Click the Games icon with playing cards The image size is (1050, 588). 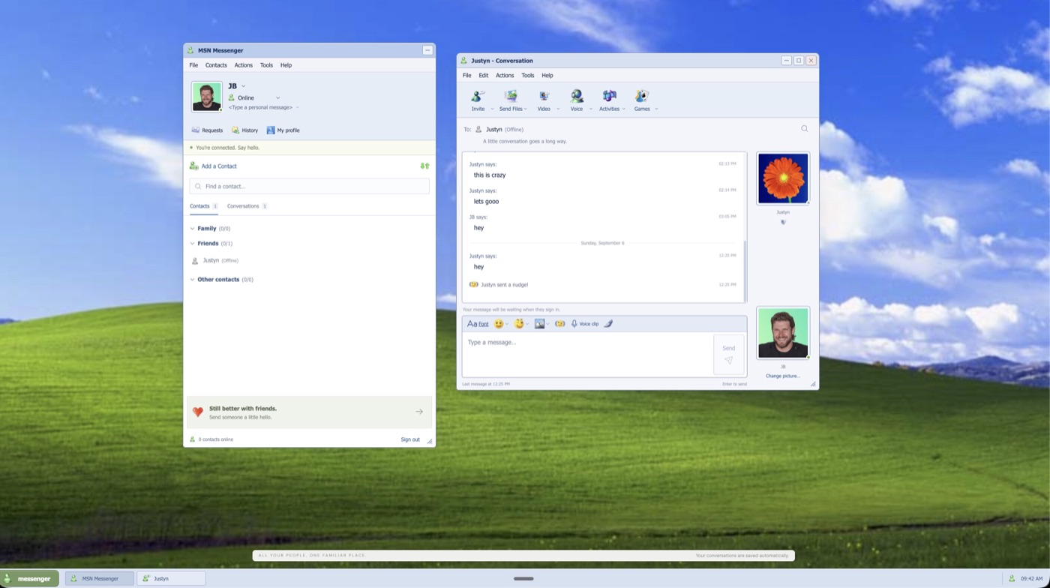641,96
